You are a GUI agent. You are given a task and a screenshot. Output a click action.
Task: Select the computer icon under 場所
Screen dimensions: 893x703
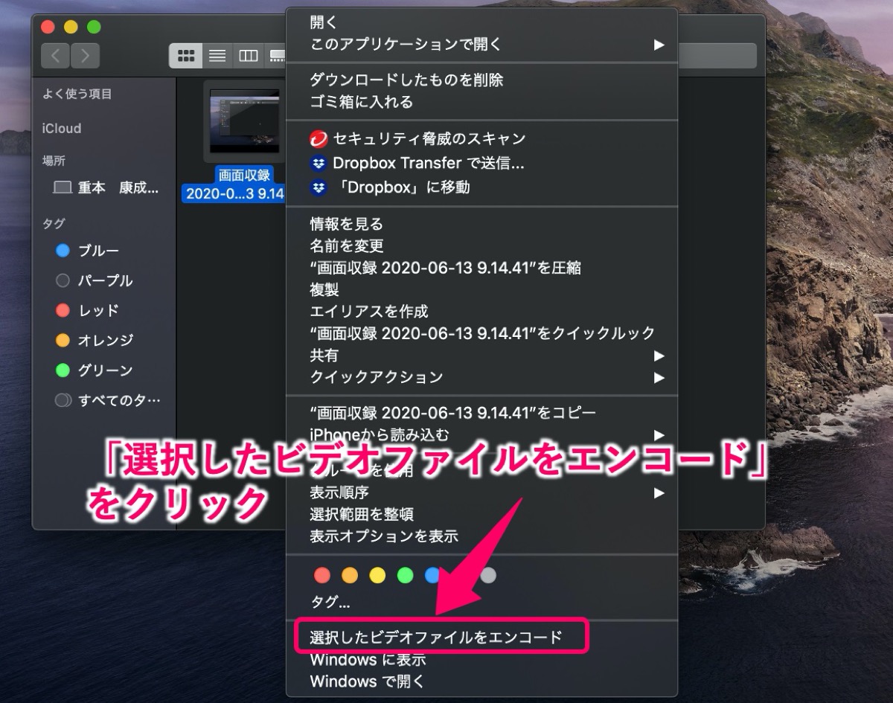[x=63, y=188]
